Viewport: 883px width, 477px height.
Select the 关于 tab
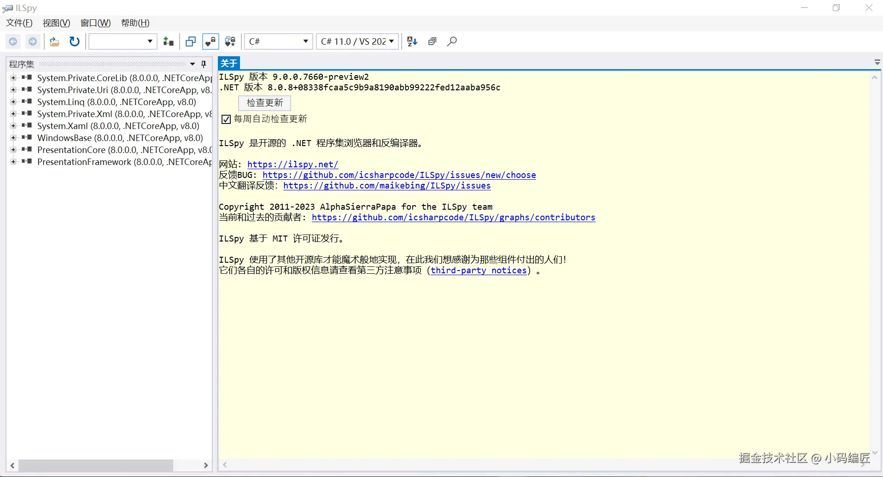click(x=229, y=63)
